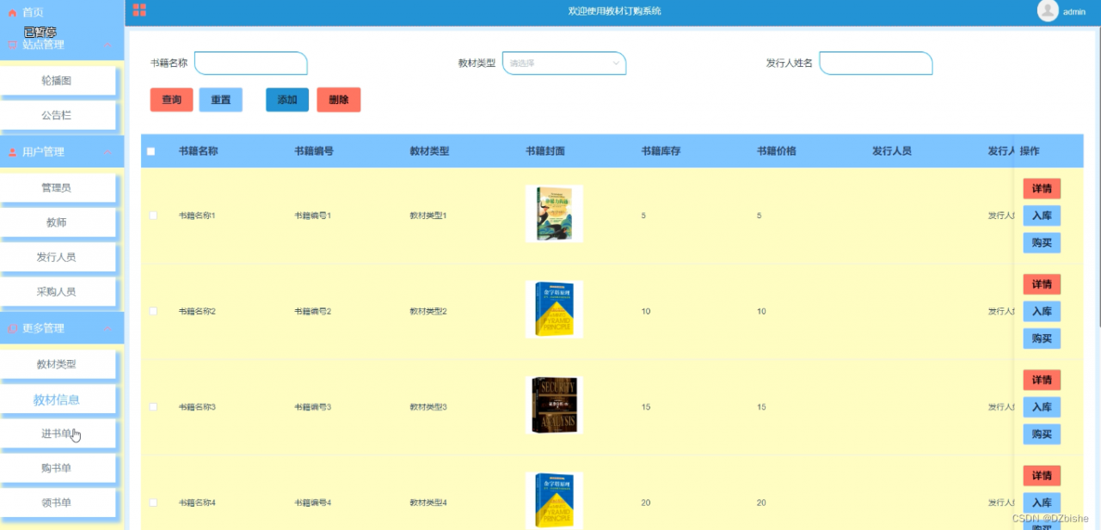Click 购买 for 书籍名称2
This screenshot has height=530, width=1101.
pyautogui.click(x=1042, y=338)
